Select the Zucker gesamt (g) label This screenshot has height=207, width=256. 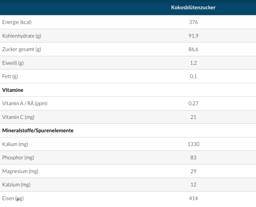pyautogui.click(x=22, y=49)
